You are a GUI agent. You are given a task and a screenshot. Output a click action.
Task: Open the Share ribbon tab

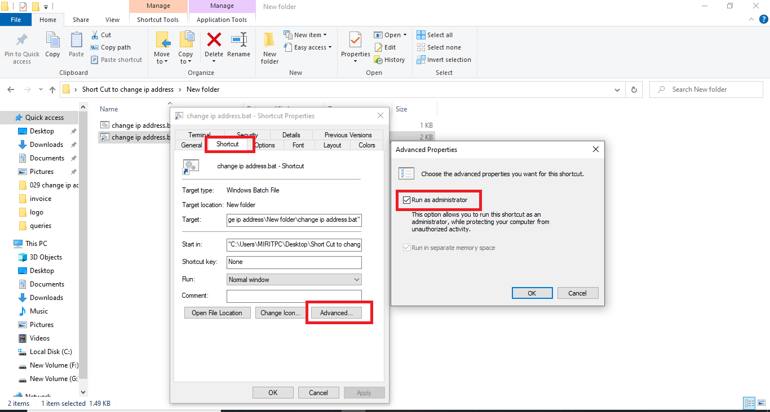tap(81, 19)
